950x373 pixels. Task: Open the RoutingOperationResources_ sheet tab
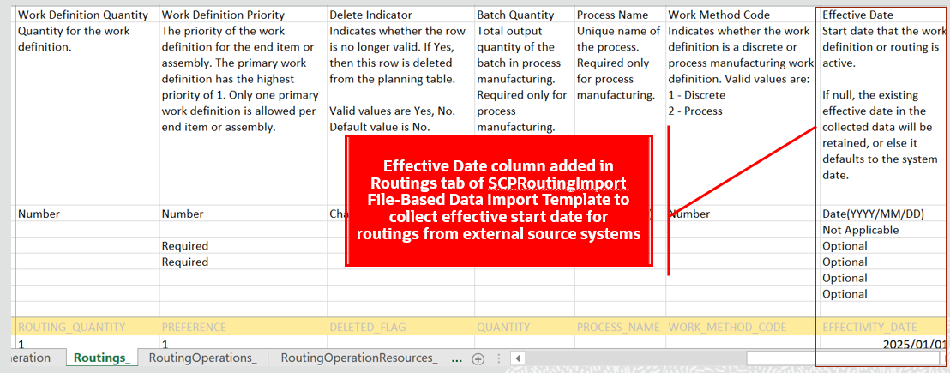[x=359, y=358]
